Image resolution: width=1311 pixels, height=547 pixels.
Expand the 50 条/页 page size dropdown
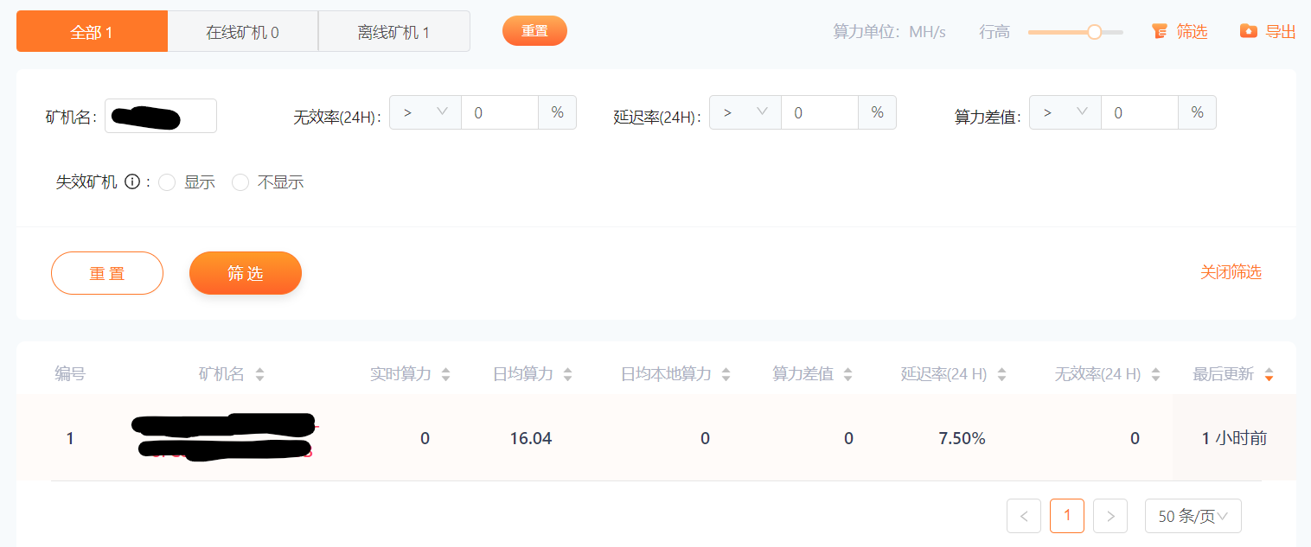1193,516
